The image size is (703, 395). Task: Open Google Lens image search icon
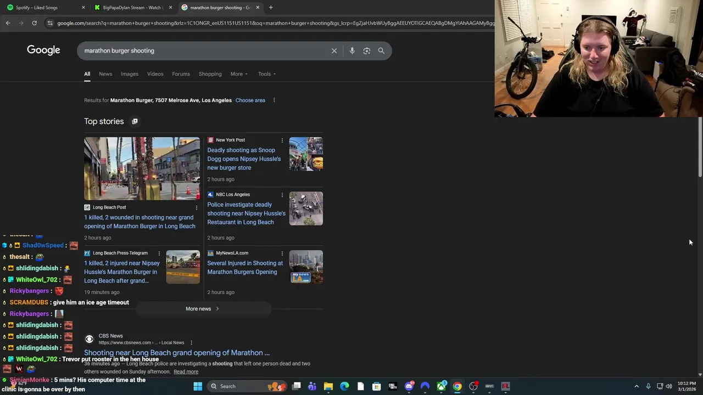pos(366,50)
